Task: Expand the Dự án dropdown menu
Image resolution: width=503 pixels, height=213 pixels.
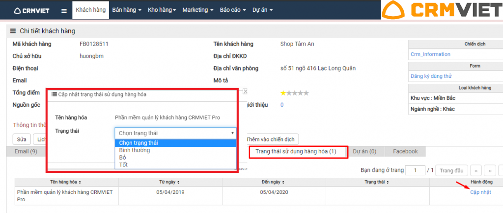Action: click(262, 10)
